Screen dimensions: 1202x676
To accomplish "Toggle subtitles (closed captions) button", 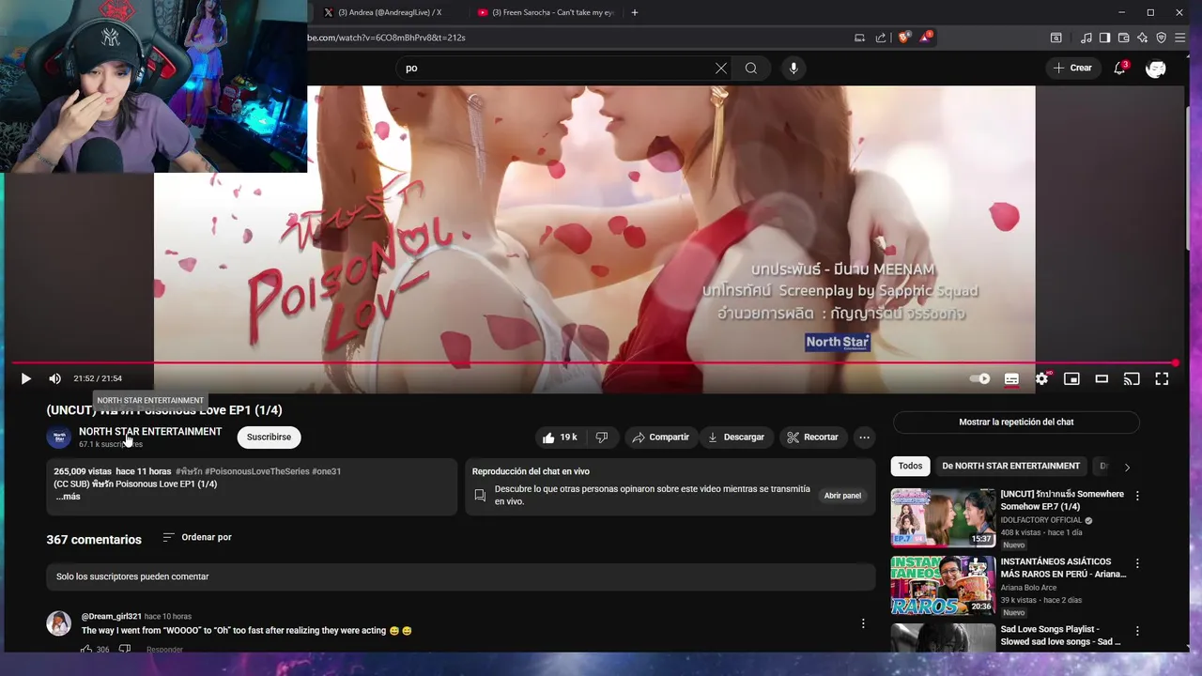I will pos(1011,378).
